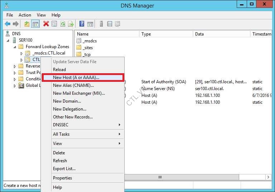Click the lined record list toolbar icon

pyautogui.click(x=110, y=24)
